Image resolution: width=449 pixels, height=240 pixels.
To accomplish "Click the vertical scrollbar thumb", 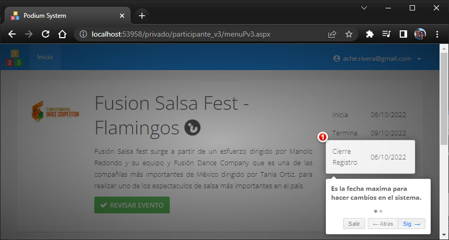I will 444,99.
